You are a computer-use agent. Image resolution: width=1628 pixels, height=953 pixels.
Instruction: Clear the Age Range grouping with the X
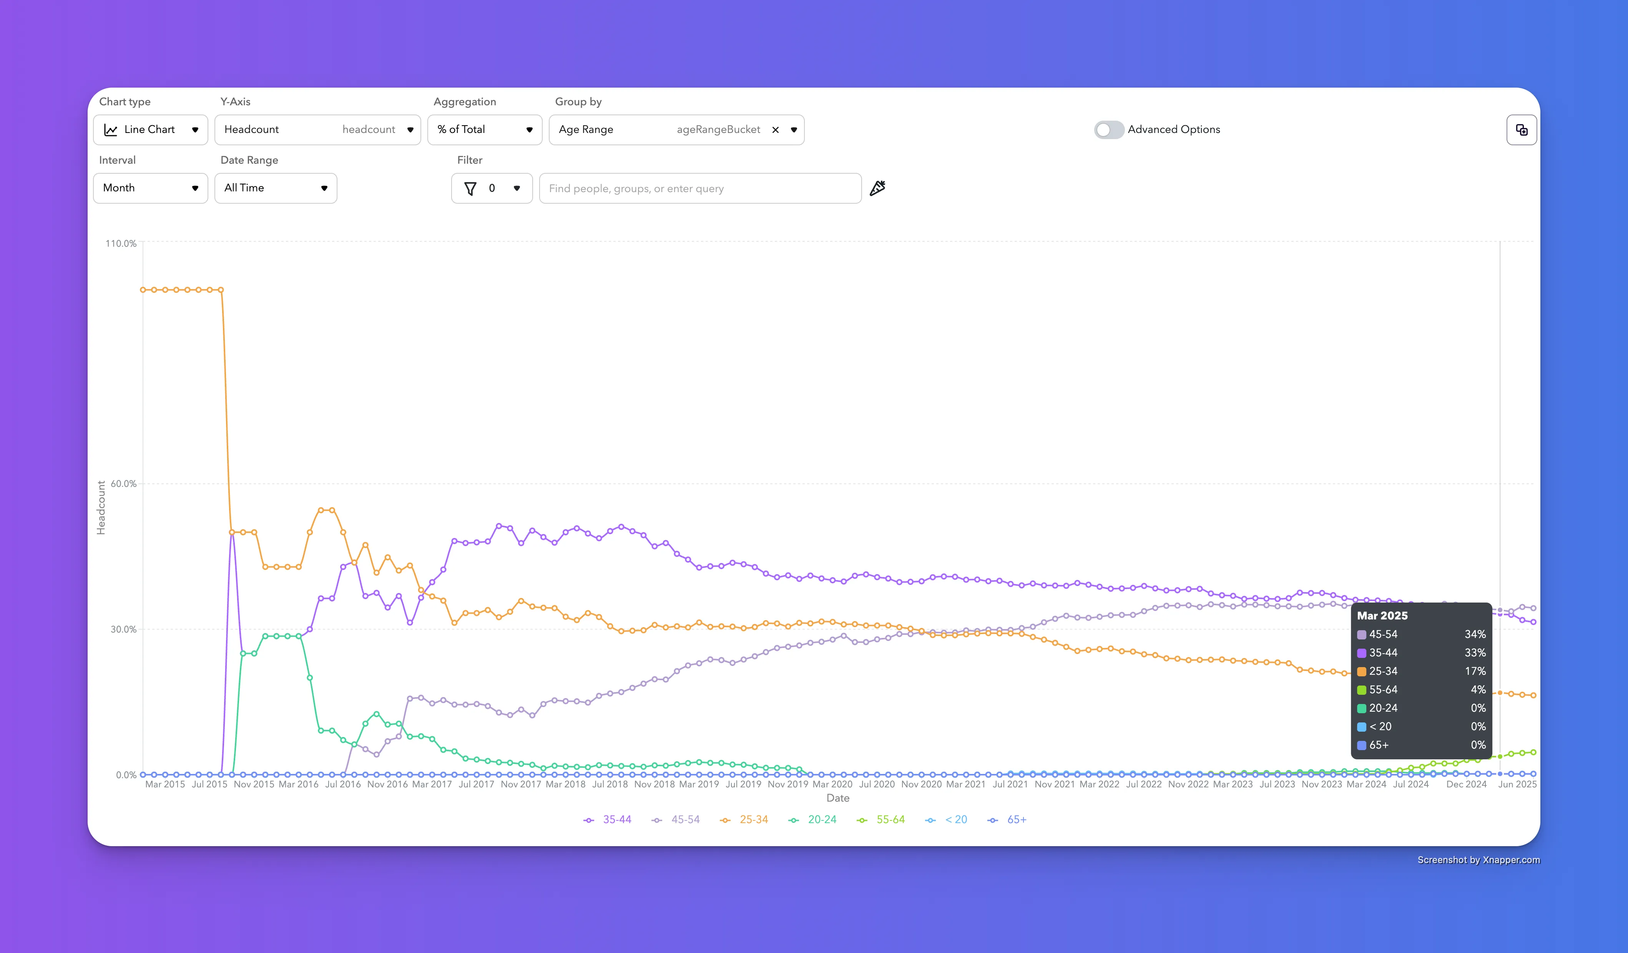775,130
